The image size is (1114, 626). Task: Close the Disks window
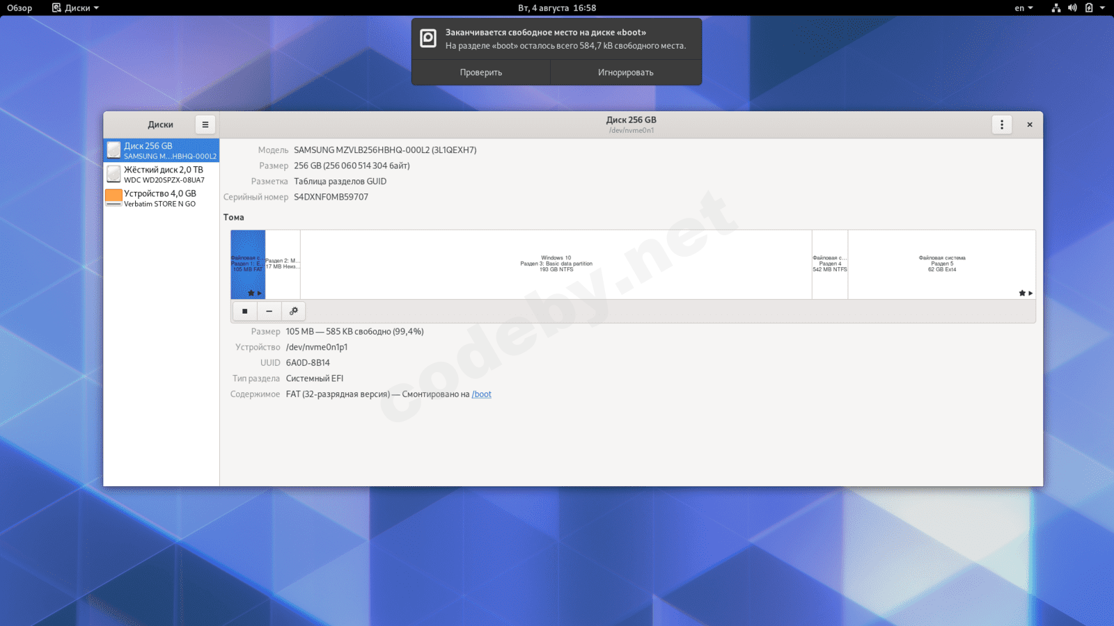tap(1030, 125)
